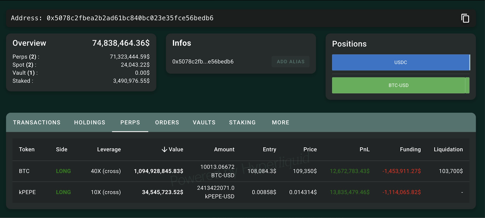
Task: Sort table by Leverage column header
Action: 109,149
